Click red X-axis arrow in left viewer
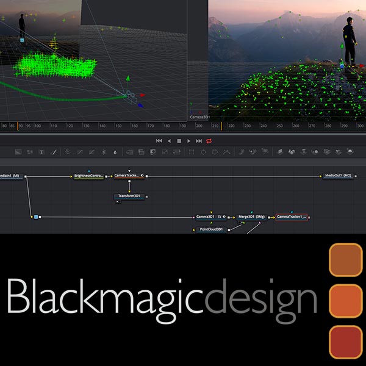Screen dimensions: 366x366 pos(142,95)
